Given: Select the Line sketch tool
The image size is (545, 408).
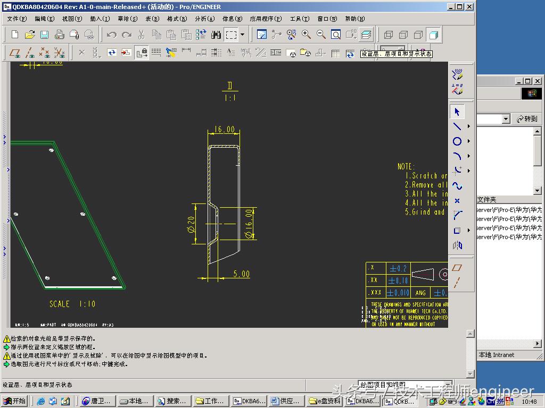Looking at the screenshot, I should [457, 126].
